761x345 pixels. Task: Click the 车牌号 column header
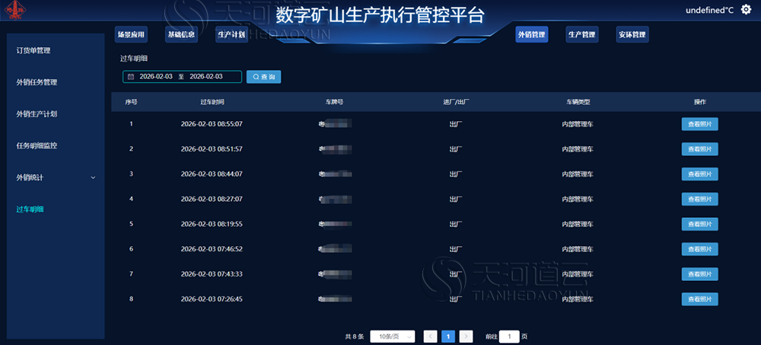[x=334, y=103]
